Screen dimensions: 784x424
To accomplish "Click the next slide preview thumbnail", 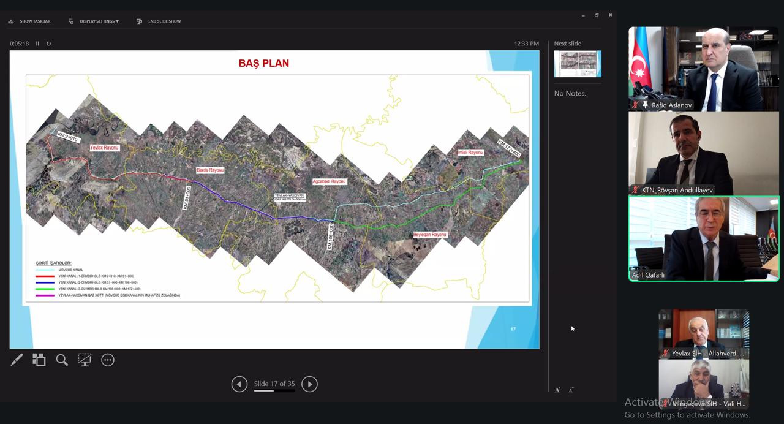I will (578, 64).
